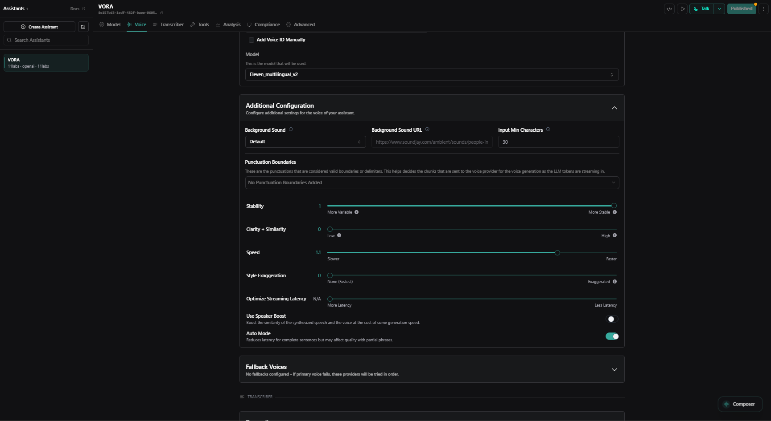The height and width of the screenshot is (421, 771).
Task: Open the Tools tab
Action: tap(200, 24)
